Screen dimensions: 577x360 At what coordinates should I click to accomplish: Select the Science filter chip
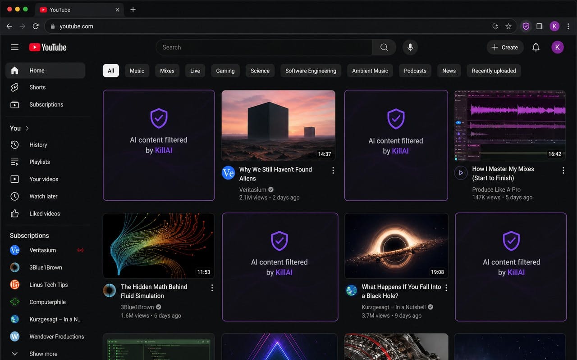coord(260,71)
